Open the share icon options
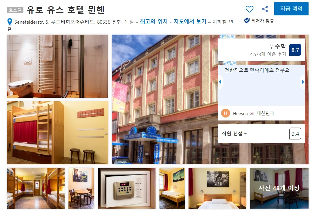This screenshot has height=217, width=321. [x=265, y=9]
